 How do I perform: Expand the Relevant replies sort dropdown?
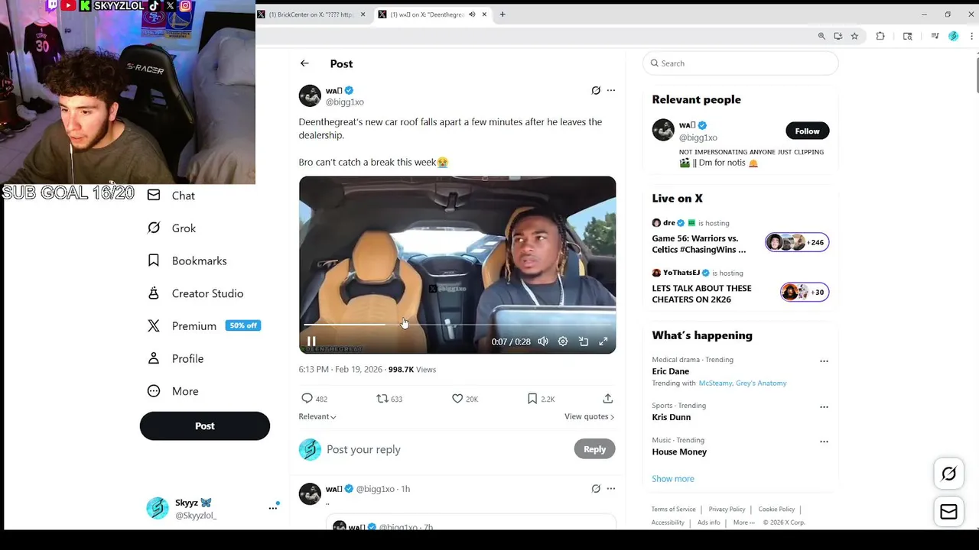tap(317, 416)
